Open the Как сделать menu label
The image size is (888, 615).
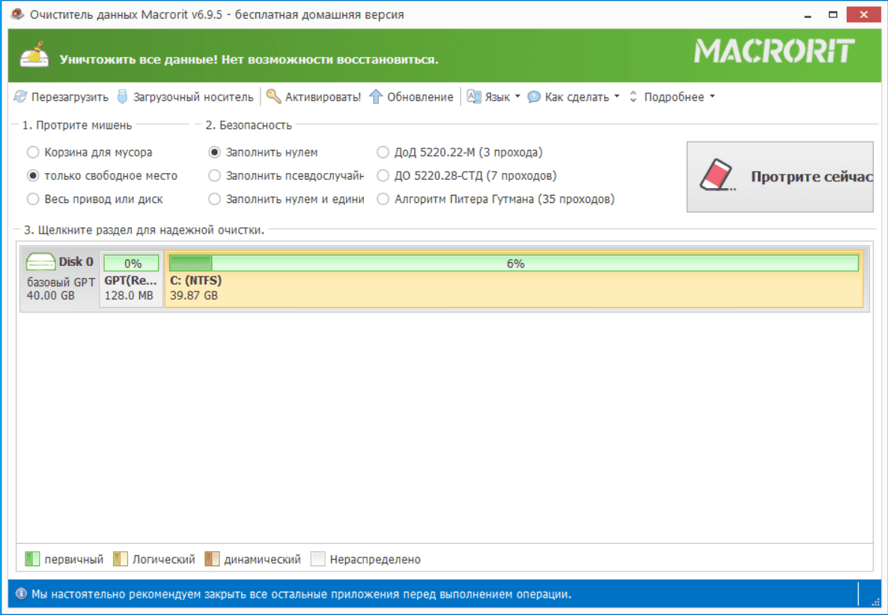(x=577, y=97)
